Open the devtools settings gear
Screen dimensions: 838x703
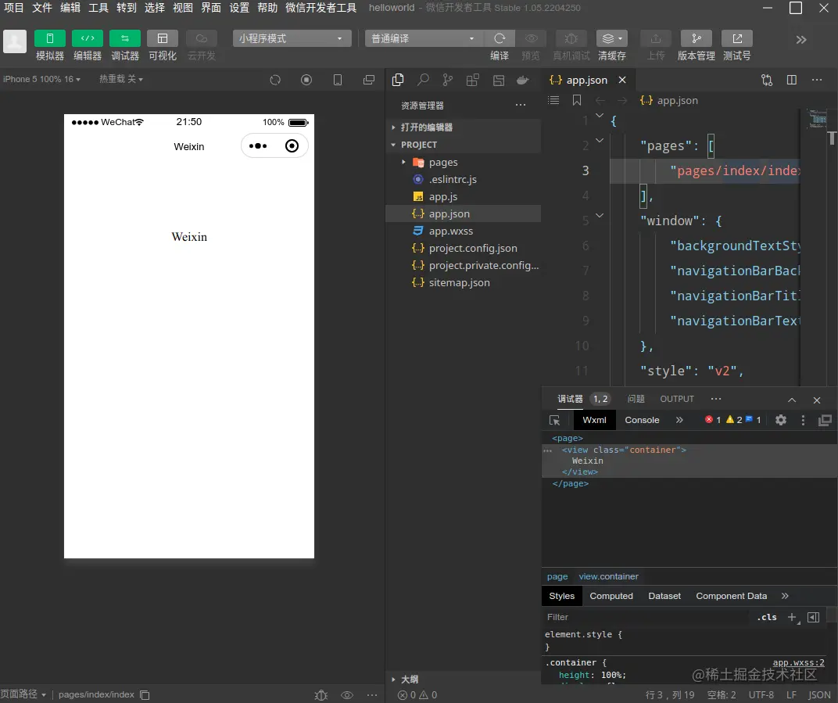tap(781, 420)
